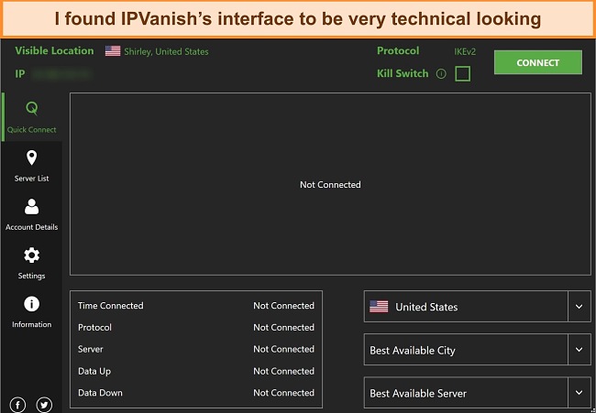Click the Server row label
The width and height of the screenshot is (596, 413).
pyautogui.click(x=91, y=349)
